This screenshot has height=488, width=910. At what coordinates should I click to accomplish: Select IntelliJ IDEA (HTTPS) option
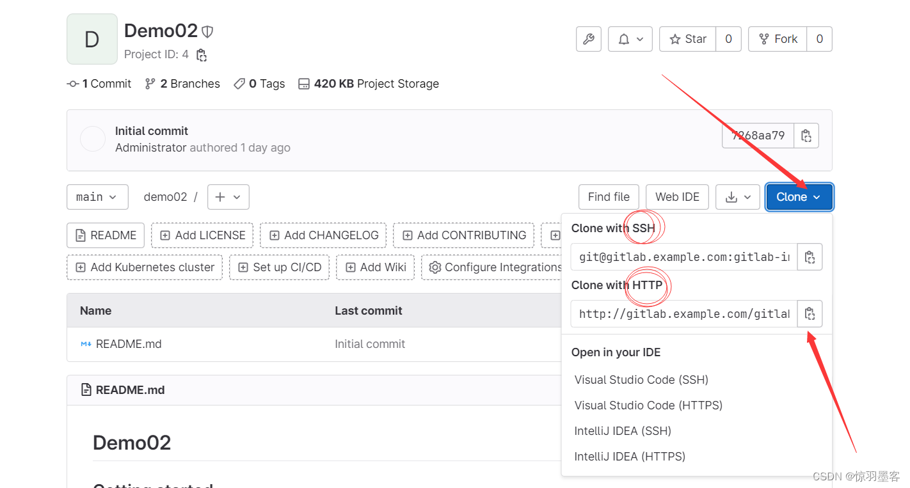[629, 456]
